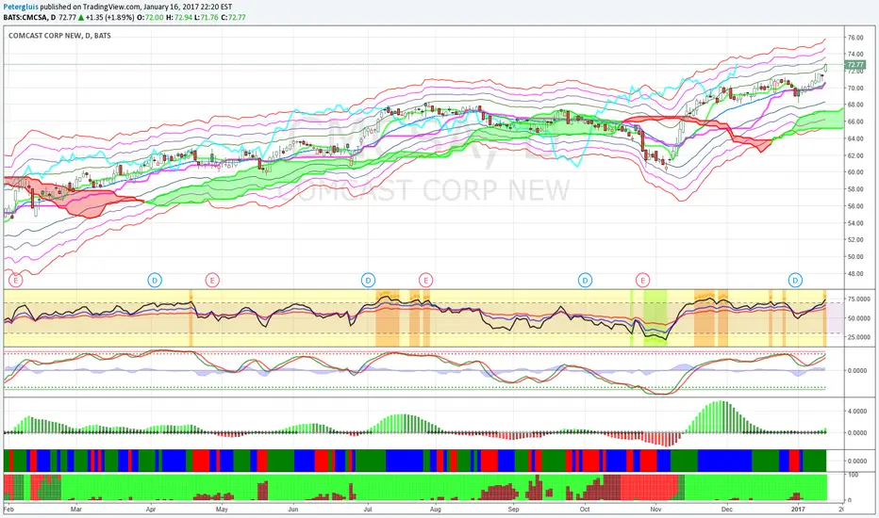
Task: Click the 70.00 price axis label
Action: click(x=855, y=89)
